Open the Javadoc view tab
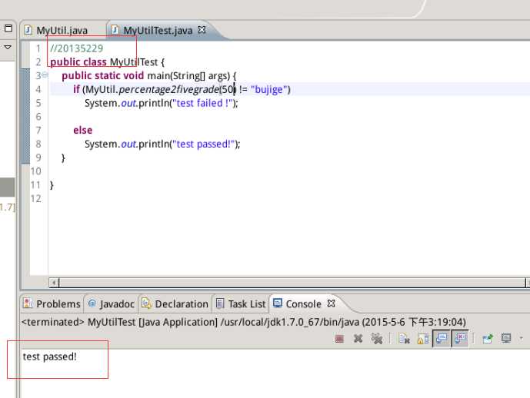Viewport: 530px width, 398px height. [x=112, y=303]
